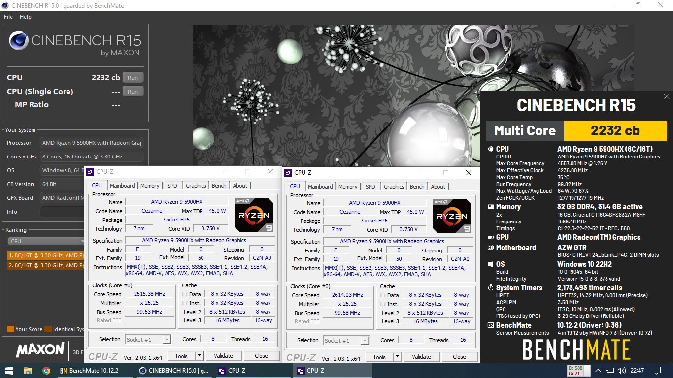Open the network icon in system tray

610,371
